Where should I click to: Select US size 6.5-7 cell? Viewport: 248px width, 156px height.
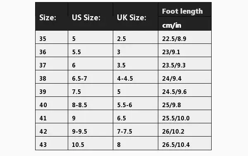(91, 77)
